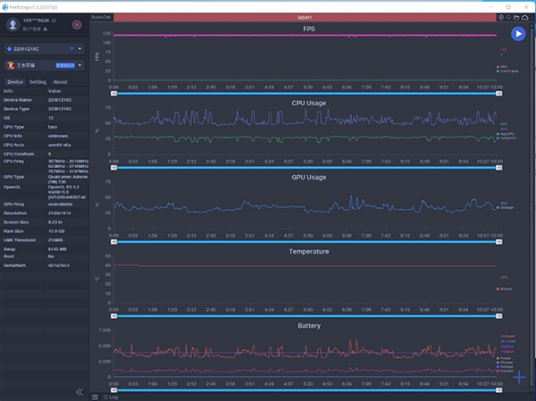Click the right vertical scrollbar
536x401 pixels.
coord(532,205)
